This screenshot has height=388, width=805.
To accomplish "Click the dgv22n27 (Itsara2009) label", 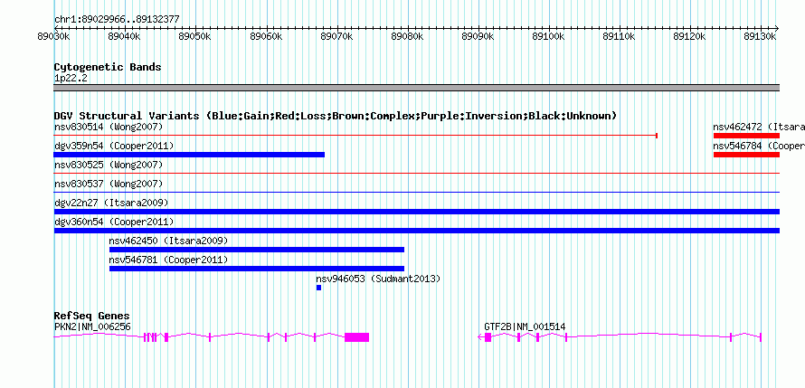I will (111, 203).
